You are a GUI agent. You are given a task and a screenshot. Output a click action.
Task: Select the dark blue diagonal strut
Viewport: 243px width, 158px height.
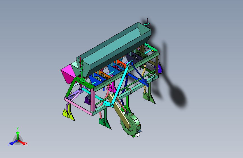[x=140, y=74]
